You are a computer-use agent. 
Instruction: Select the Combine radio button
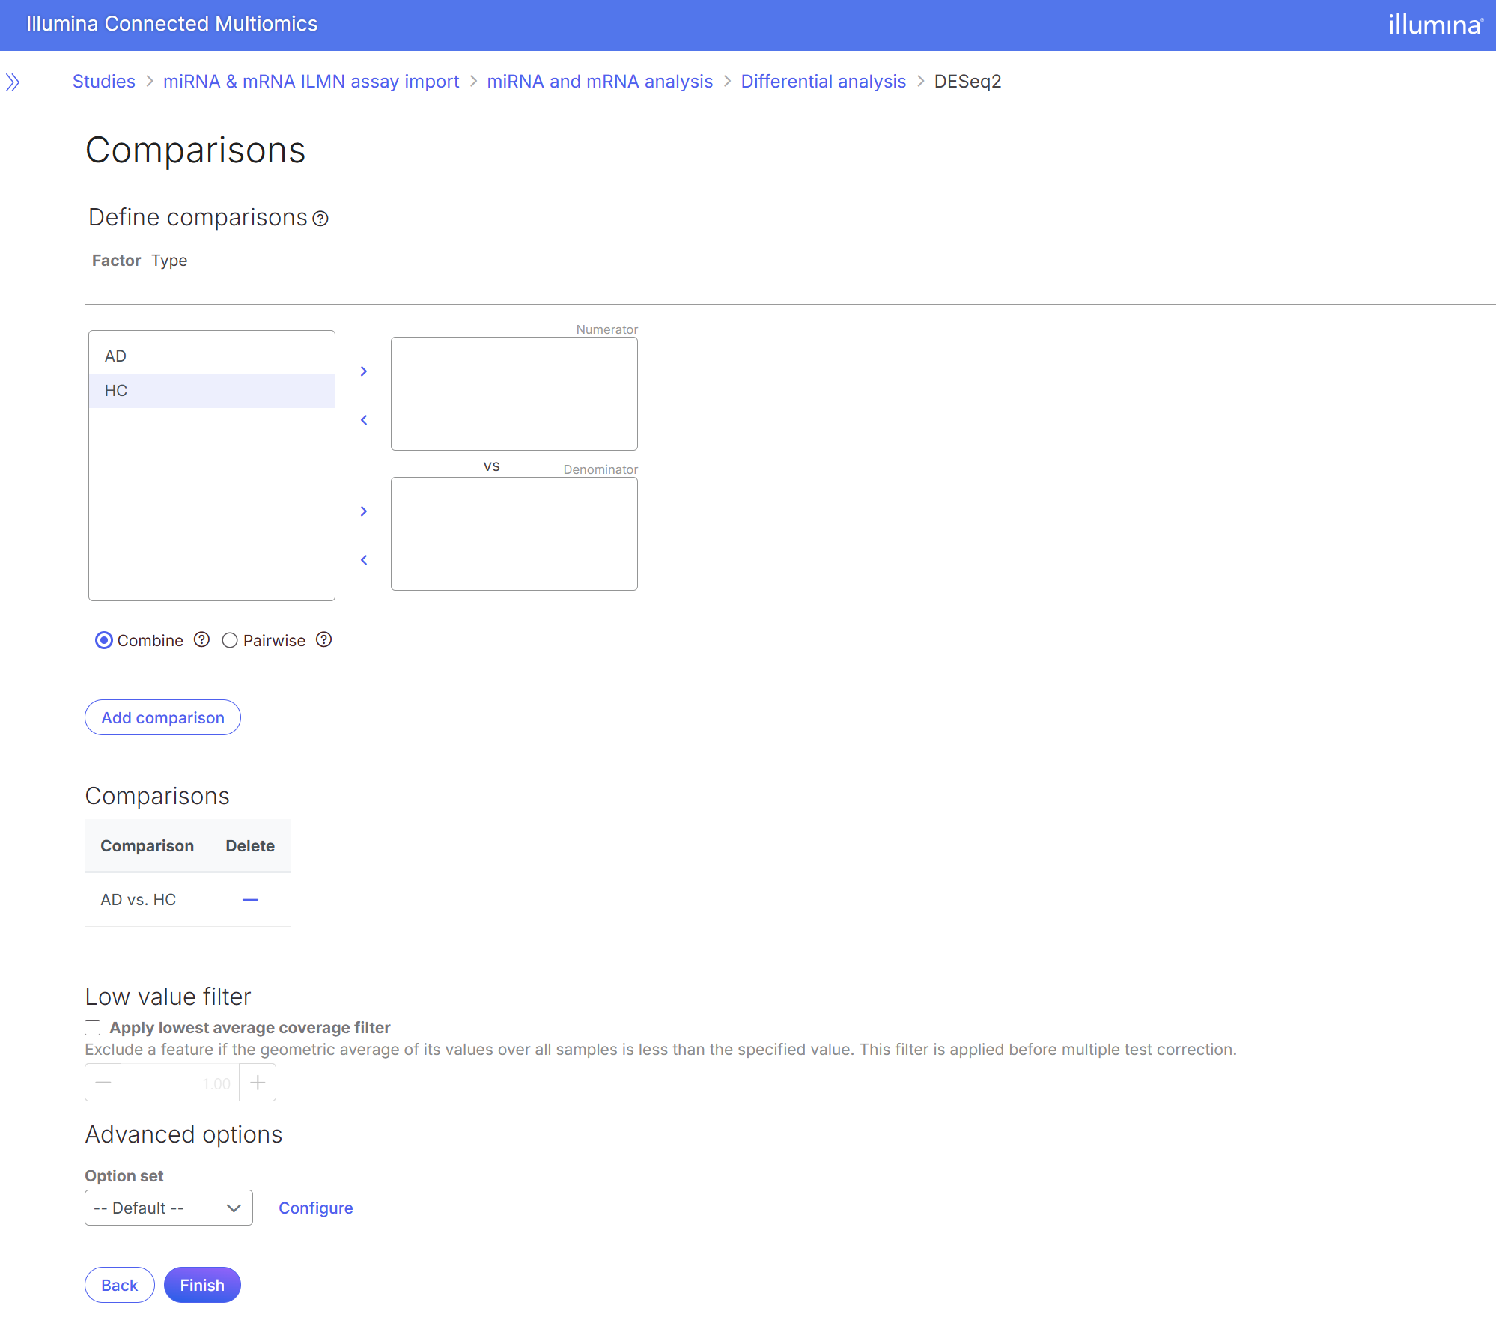click(x=104, y=641)
